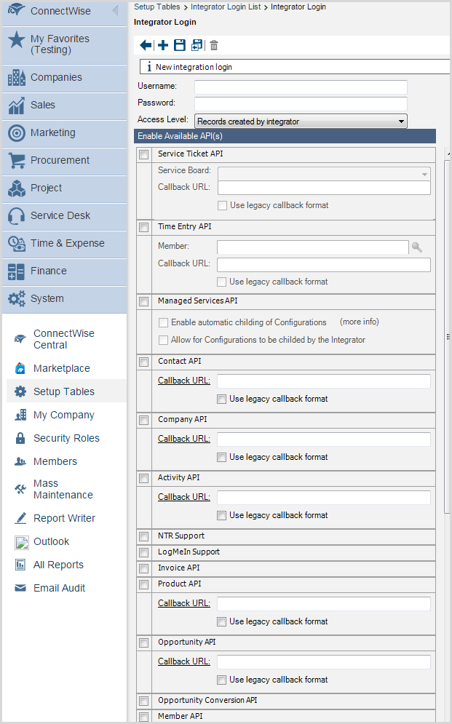452x724 pixels.
Task: Tick legacy callback format under Contact API
Action: click(222, 399)
